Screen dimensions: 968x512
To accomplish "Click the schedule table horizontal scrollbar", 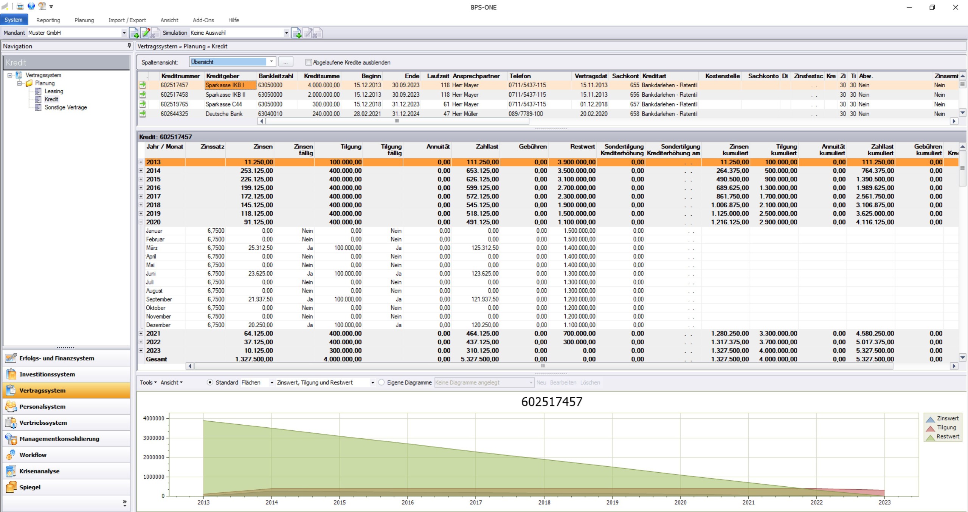I will coord(543,366).
